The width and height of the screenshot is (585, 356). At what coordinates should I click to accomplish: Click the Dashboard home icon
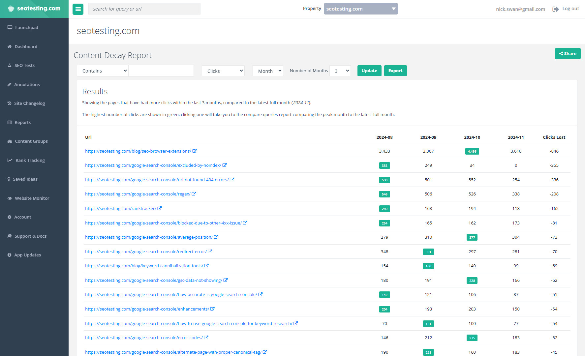pyautogui.click(x=10, y=46)
